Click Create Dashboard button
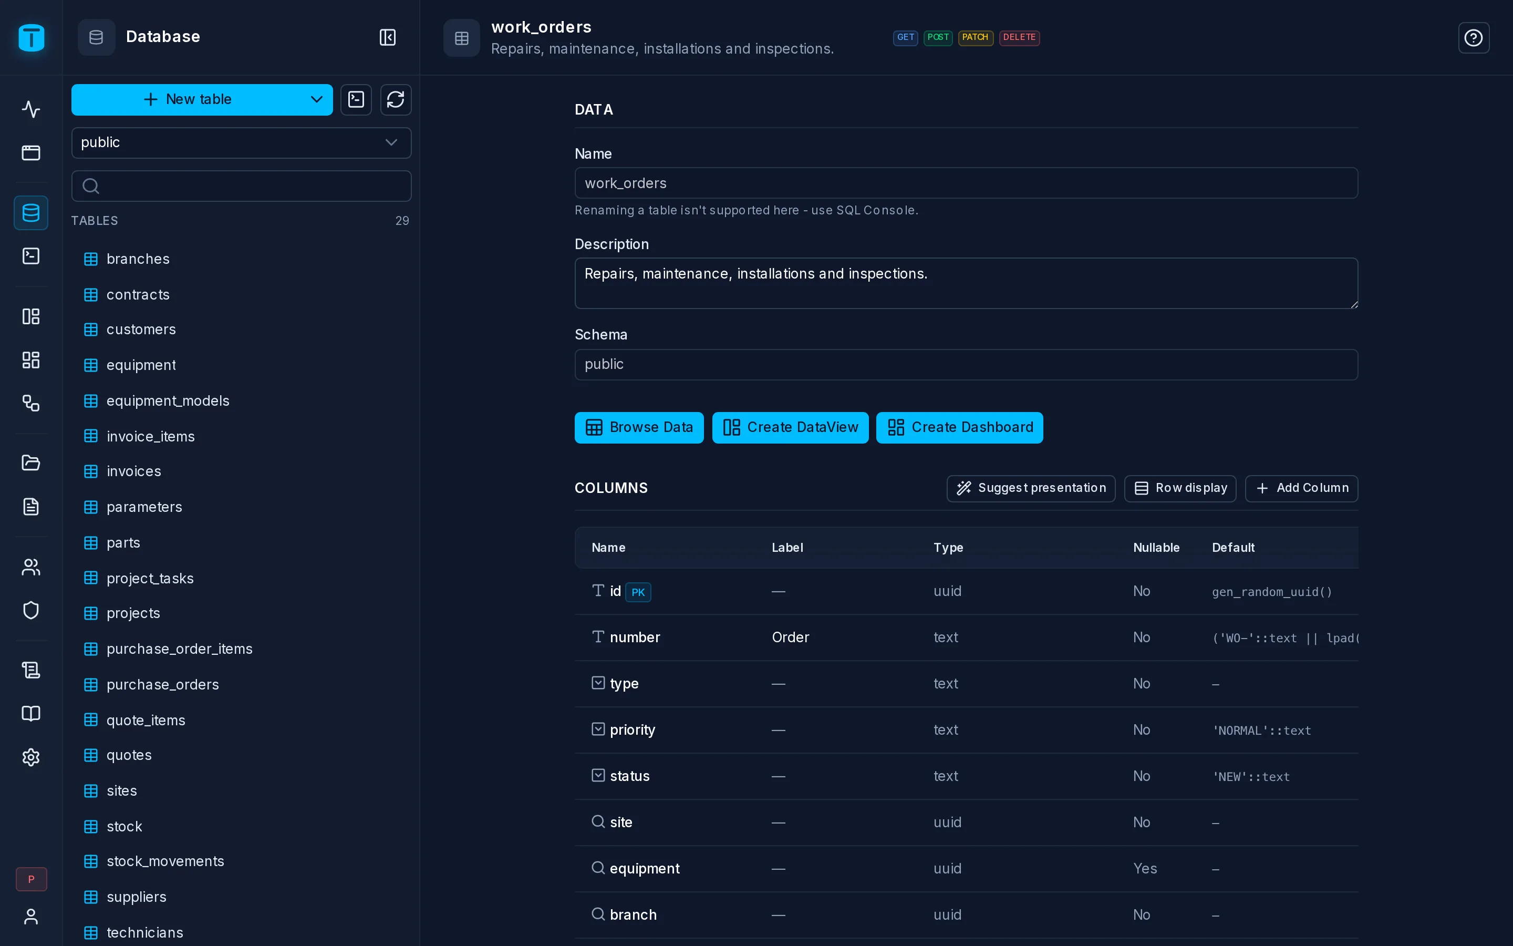The width and height of the screenshot is (1513, 946). pyautogui.click(x=960, y=427)
